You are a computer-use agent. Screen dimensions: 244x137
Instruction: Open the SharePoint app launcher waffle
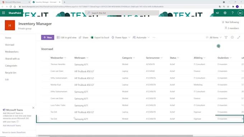(4, 13)
